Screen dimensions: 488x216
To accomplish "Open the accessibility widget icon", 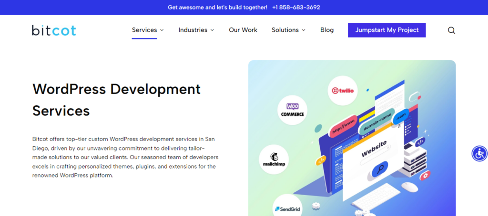I will [479, 153].
